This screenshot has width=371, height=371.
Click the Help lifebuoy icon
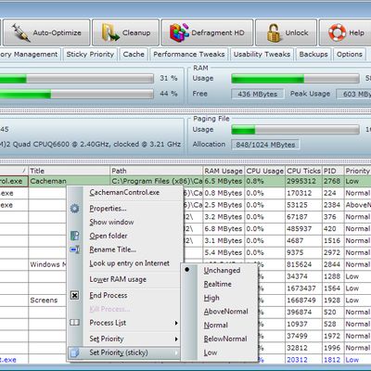coord(337,32)
